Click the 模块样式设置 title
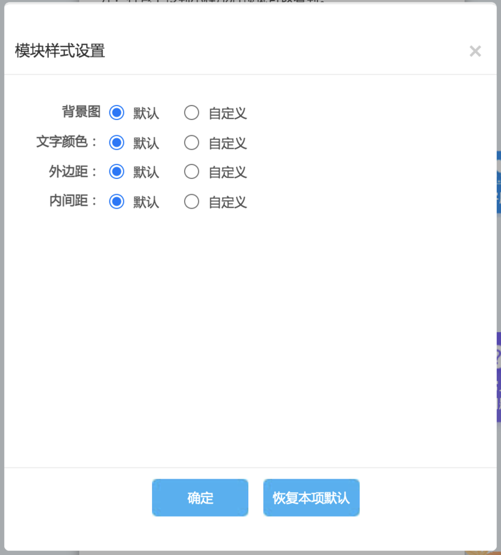501x555 pixels. click(60, 51)
